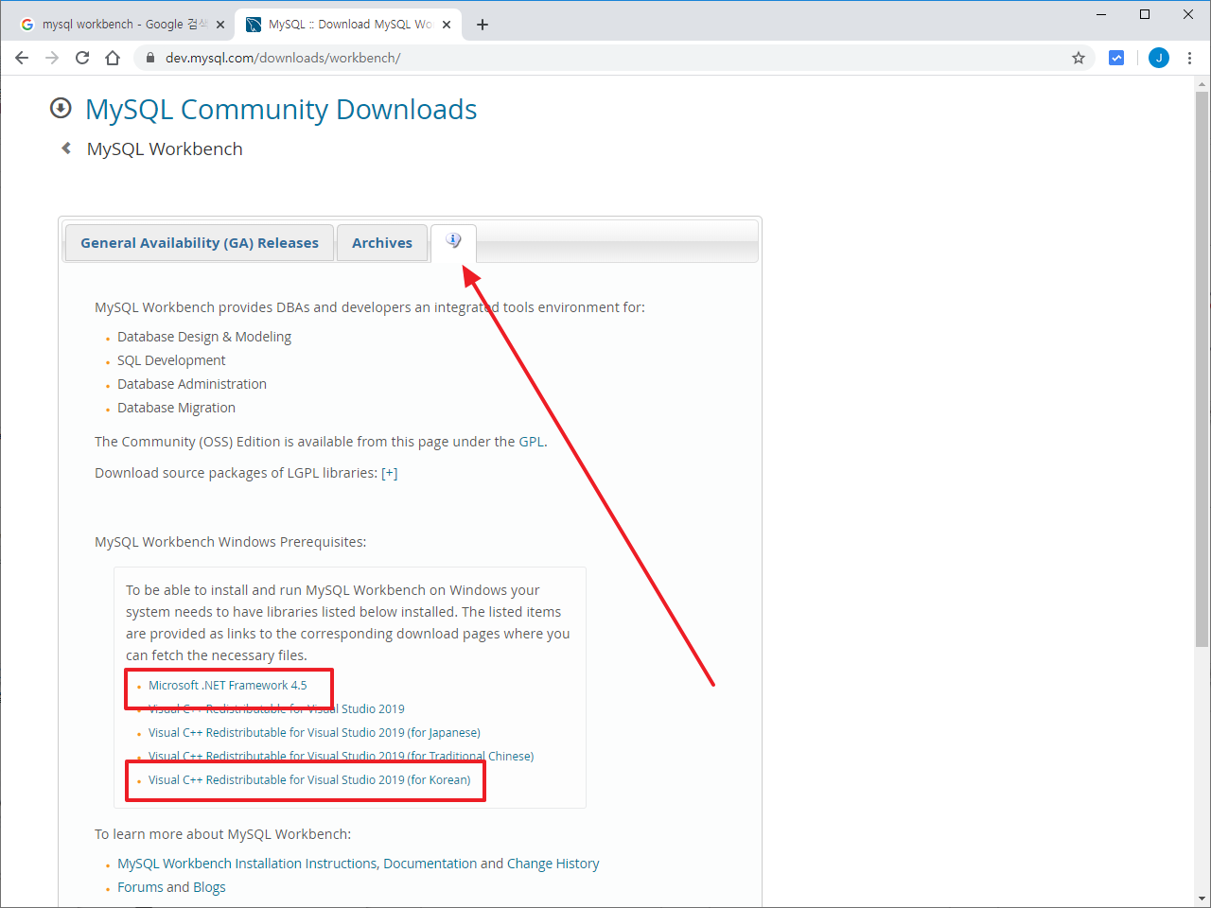The height and width of the screenshot is (908, 1211).
Task: Click the browser forward arrow
Action: tap(52, 58)
